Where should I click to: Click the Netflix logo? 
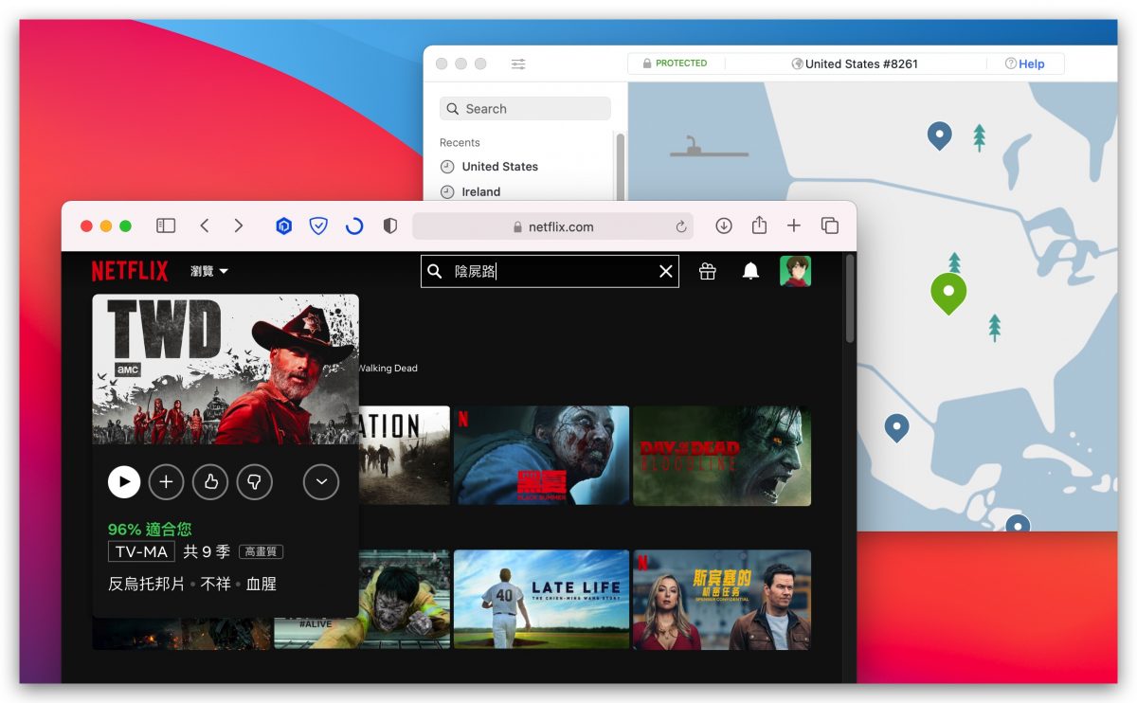130,271
